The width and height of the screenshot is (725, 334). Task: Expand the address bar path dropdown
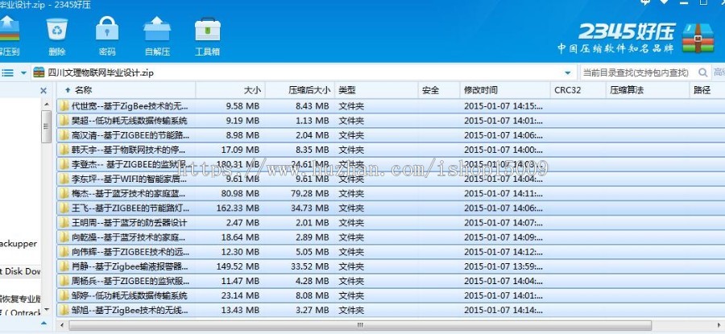coord(568,73)
